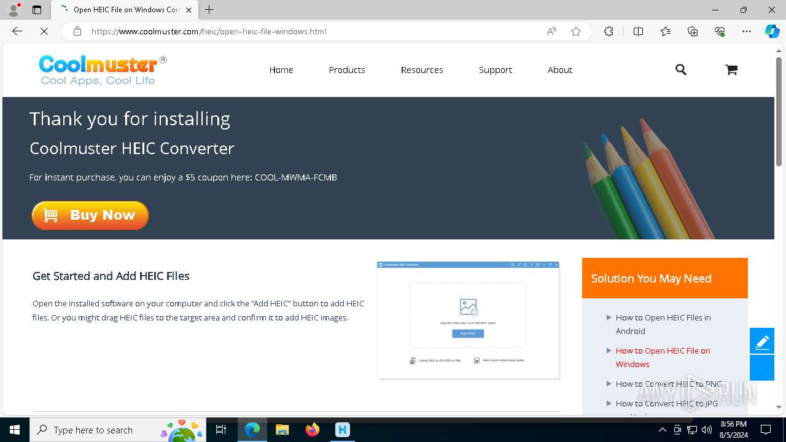The image size is (786, 442).
Task: Open How to Open HEIC File on Windows
Action: tap(663, 357)
